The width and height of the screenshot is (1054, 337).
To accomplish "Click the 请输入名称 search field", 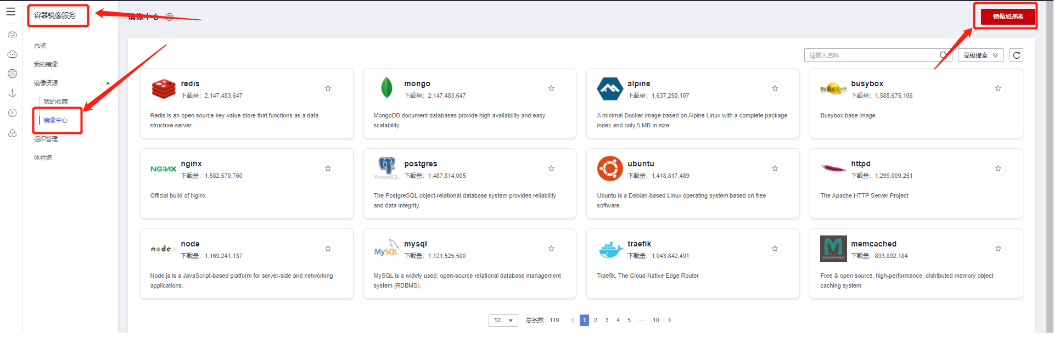I will [x=872, y=55].
